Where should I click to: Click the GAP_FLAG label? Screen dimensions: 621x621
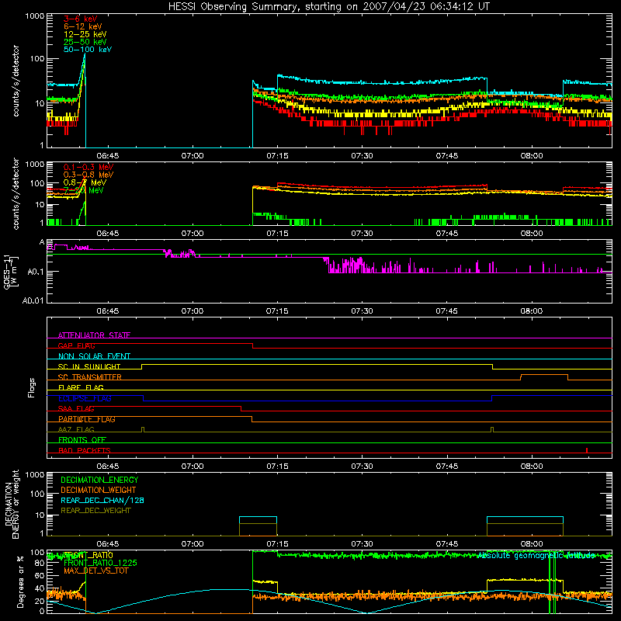[76, 345]
